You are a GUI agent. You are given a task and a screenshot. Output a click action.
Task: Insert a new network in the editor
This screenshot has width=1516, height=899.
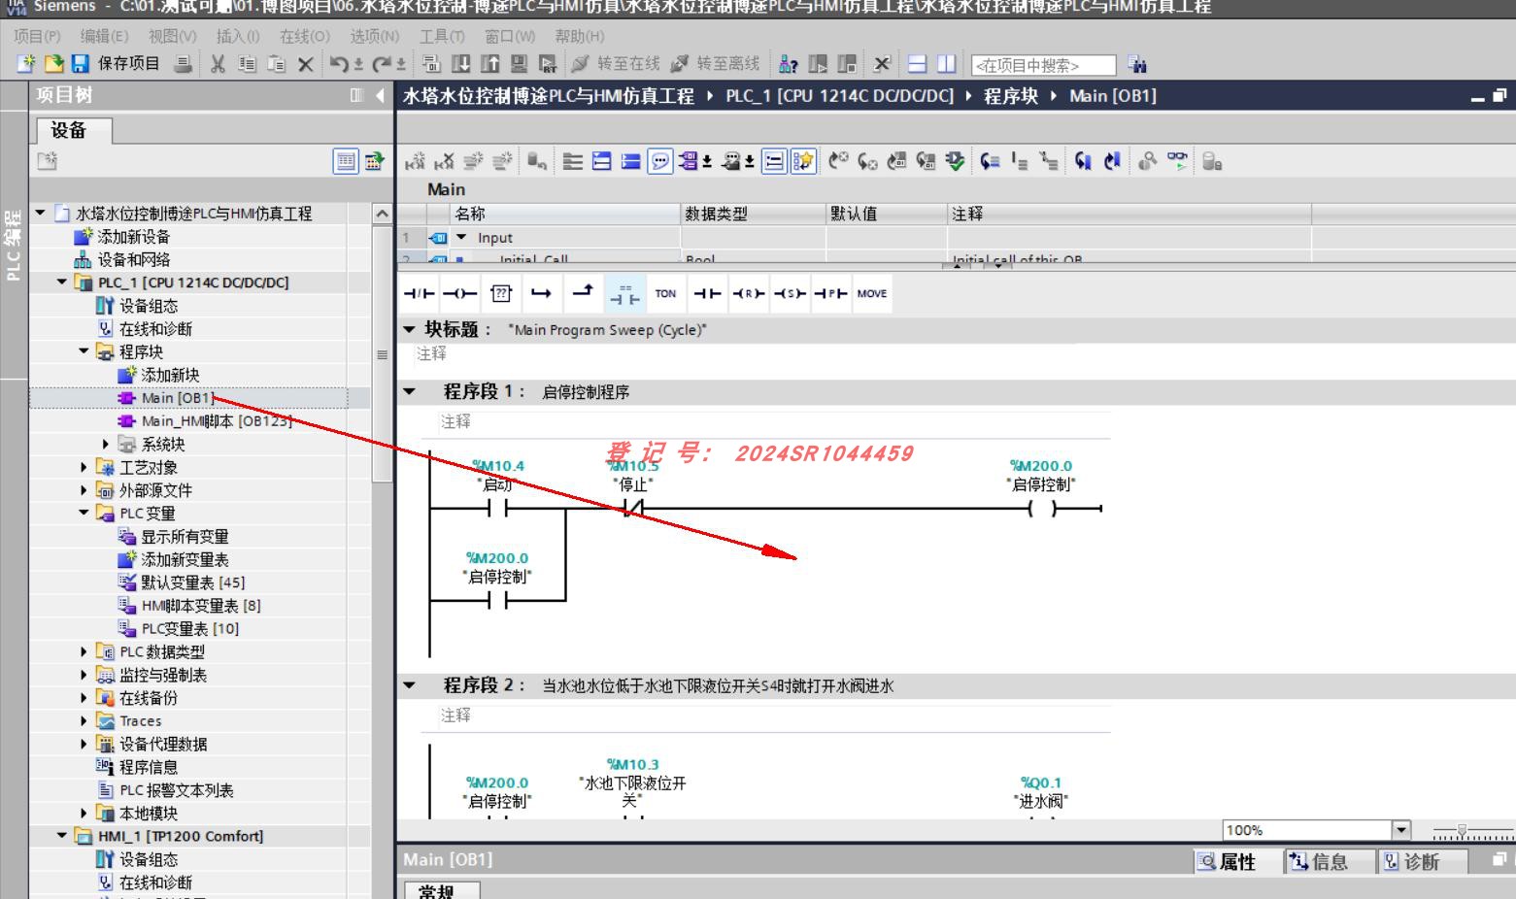pos(415,161)
